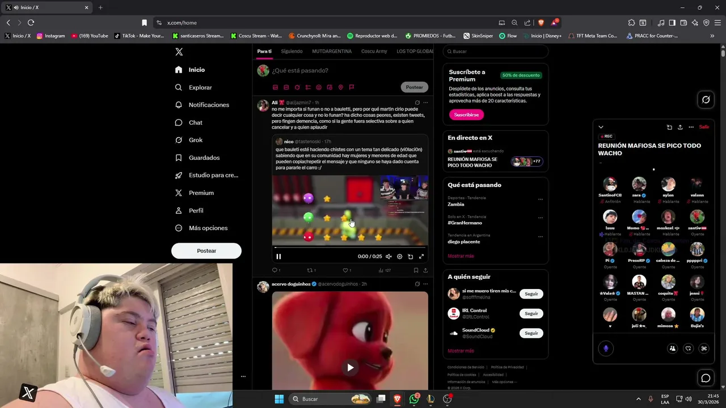The height and width of the screenshot is (408, 726).
Task: Open options for diego placente trend
Action: tap(540, 236)
